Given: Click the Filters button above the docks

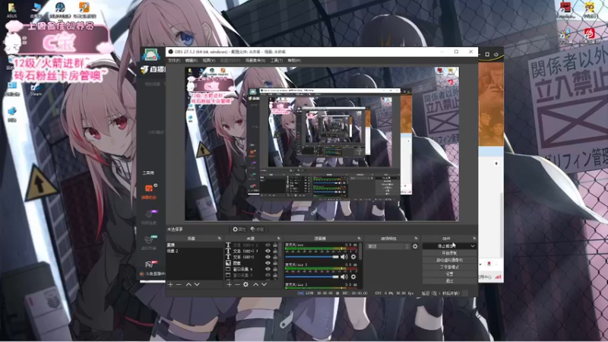Looking at the screenshot, I should coord(257,230).
